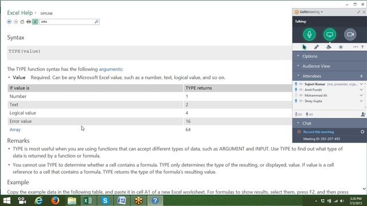Click the 'Logical value' table cell
Image resolution: width=367 pixels, height=206 pixels.
[x=95, y=113]
